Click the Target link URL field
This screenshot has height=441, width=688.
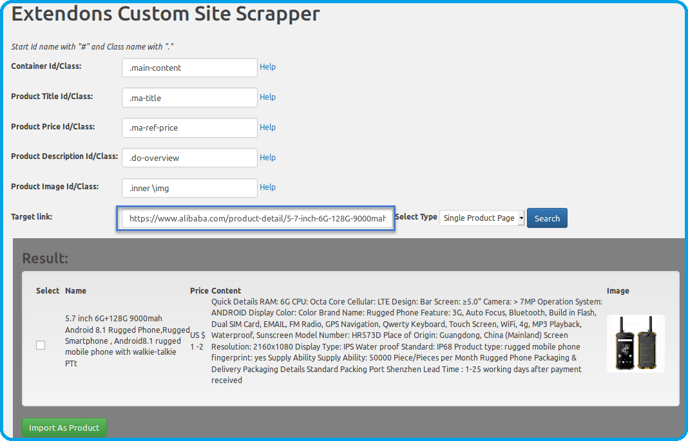pos(256,219)
